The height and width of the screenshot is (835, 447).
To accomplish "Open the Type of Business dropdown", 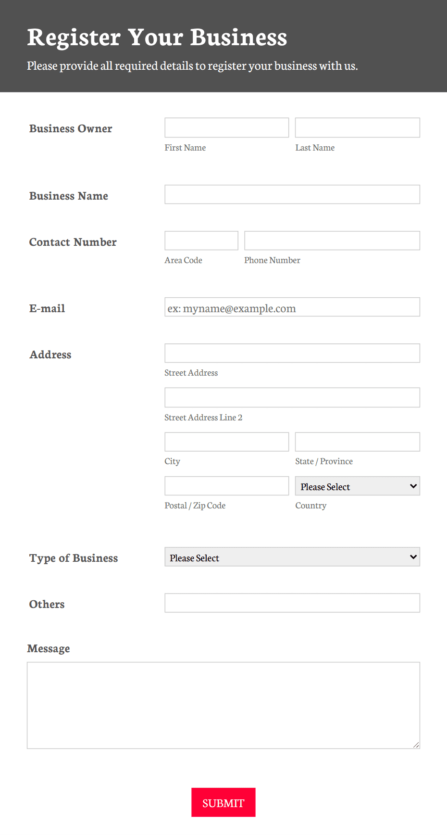I will coord(292,557).
